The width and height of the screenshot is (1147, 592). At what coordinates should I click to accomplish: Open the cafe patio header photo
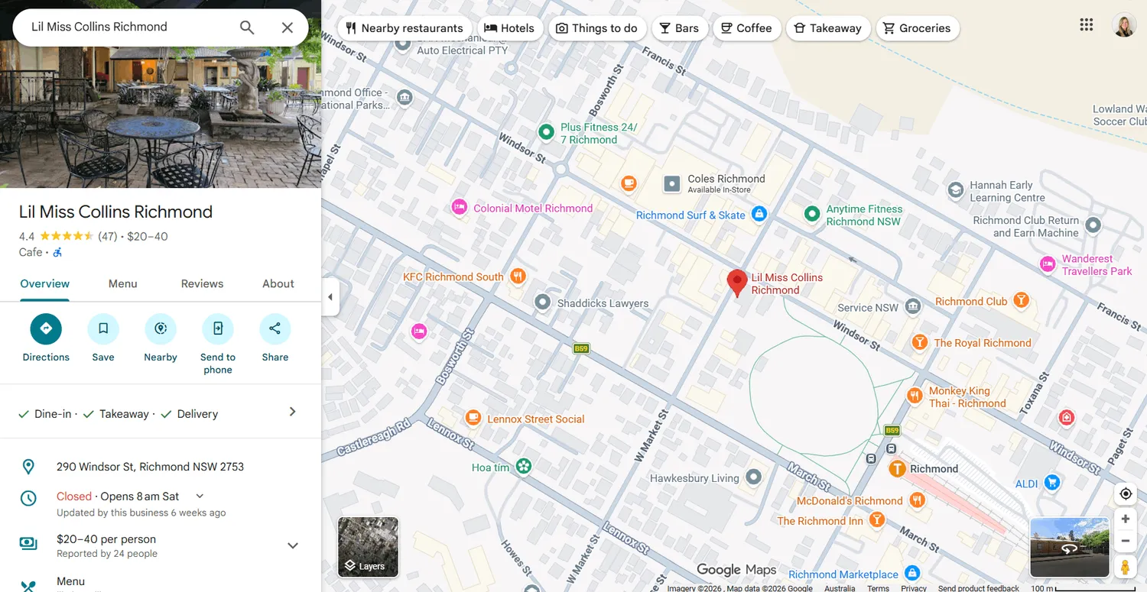coord(161,118)
